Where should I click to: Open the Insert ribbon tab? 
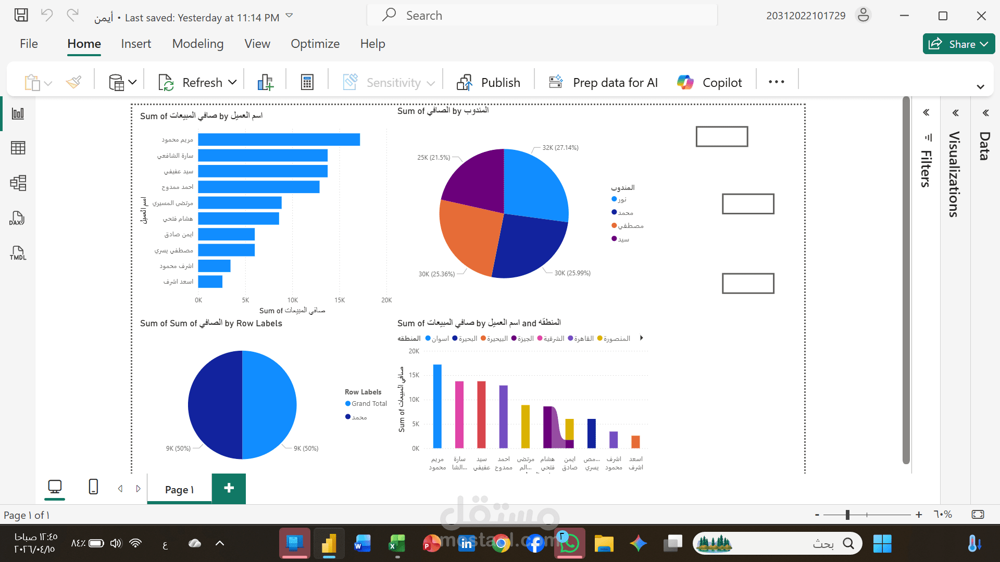[136, 44]
